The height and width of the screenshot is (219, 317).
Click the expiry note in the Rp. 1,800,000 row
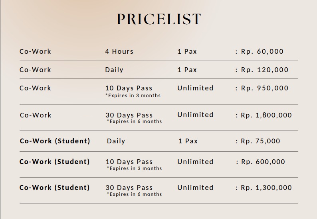[134, 121]
